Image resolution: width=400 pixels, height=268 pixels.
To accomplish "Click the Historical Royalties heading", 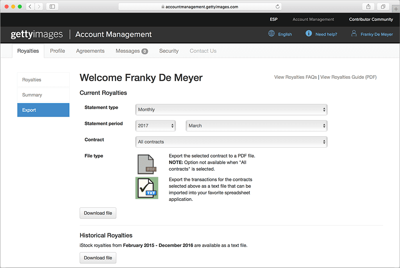I will coord(106,235).
